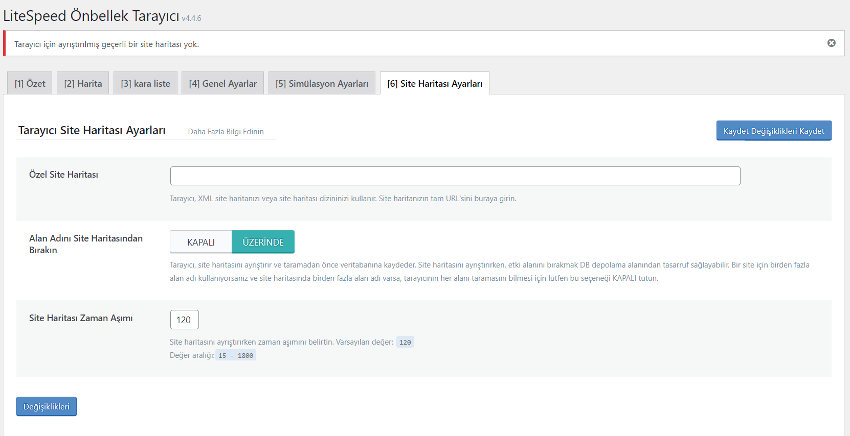
Task: Switch to the [1] Özet tab
Action: [30, 83]
